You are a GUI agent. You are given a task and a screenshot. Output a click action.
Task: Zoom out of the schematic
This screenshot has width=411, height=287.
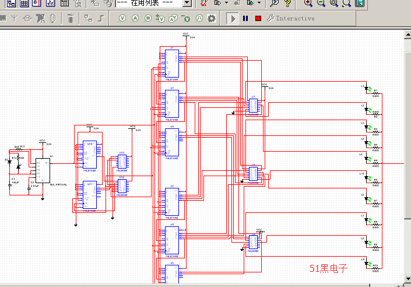[321, 3]
